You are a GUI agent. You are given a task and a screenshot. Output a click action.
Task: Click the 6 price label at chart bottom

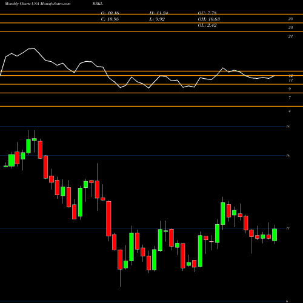pyautogui.click(x=287, y=301)
